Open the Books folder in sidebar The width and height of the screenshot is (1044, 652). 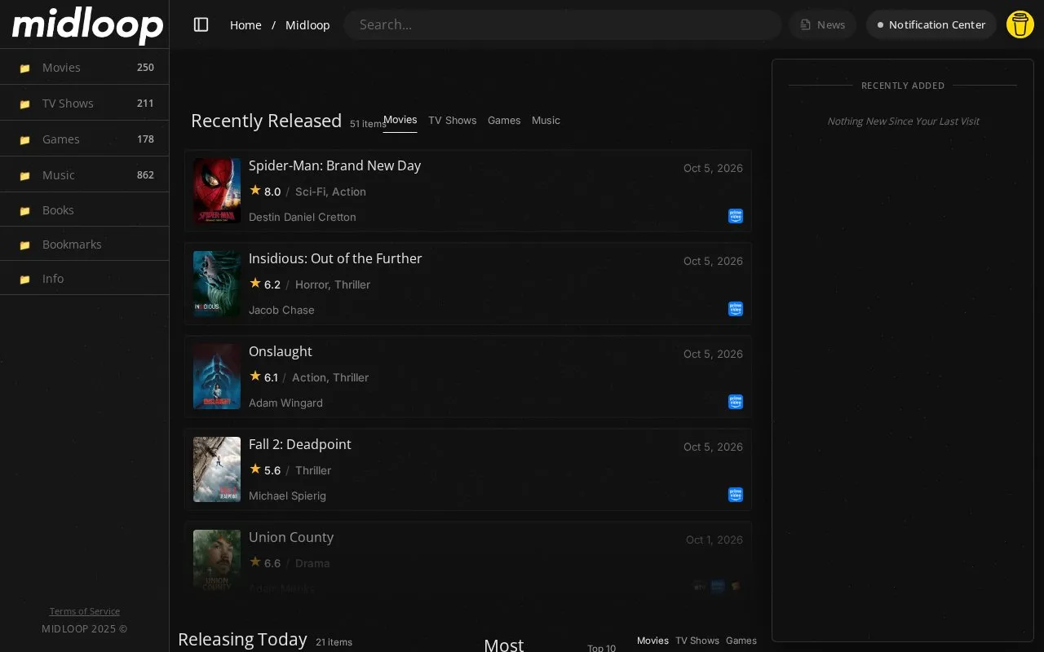tap(85, 210)
